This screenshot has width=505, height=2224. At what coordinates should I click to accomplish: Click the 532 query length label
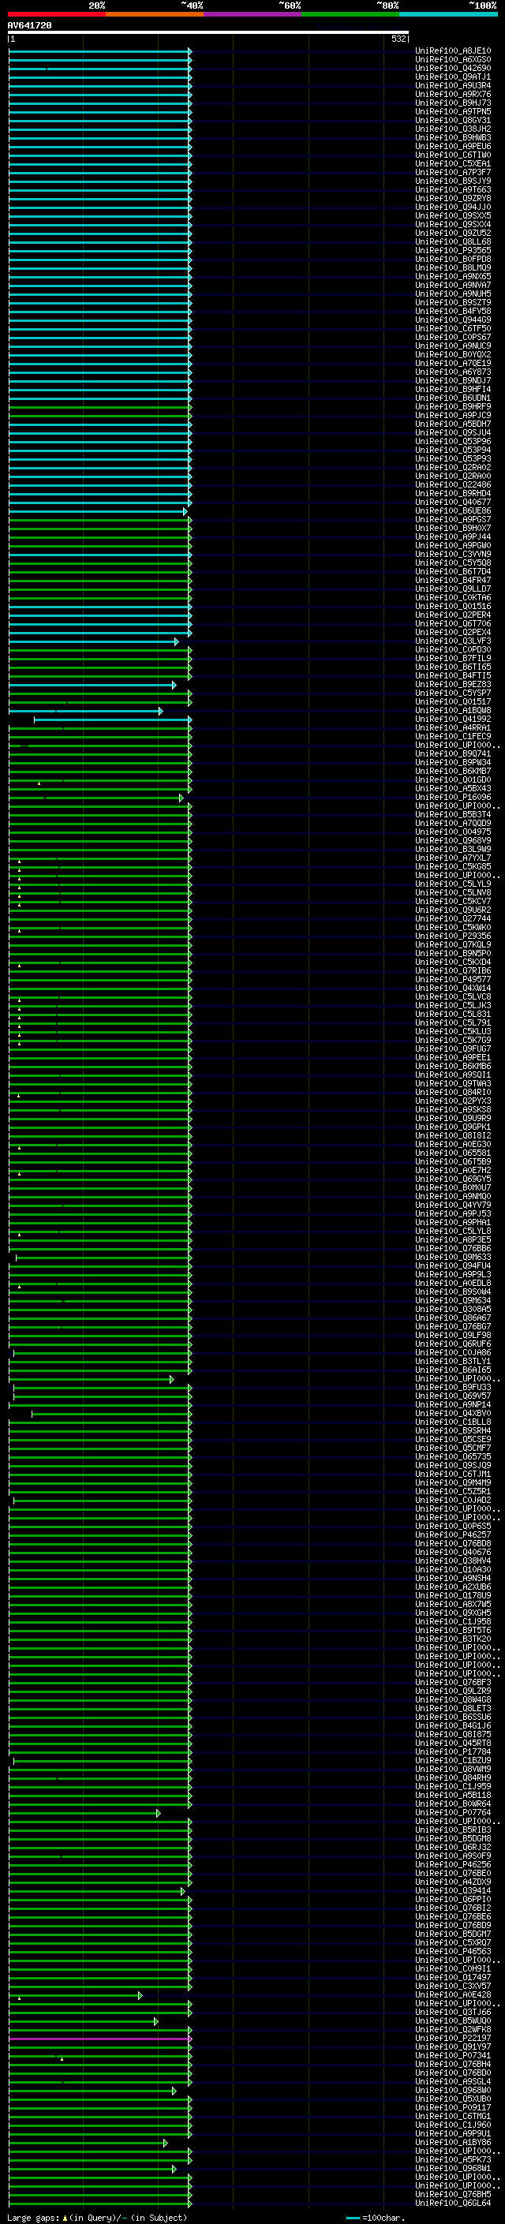point(398,39)
